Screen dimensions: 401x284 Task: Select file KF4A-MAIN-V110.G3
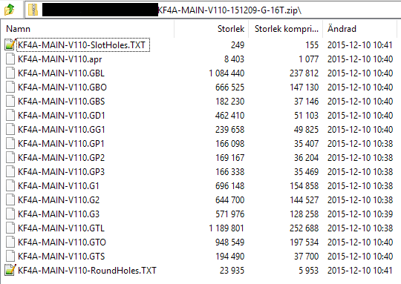(59, 214)
